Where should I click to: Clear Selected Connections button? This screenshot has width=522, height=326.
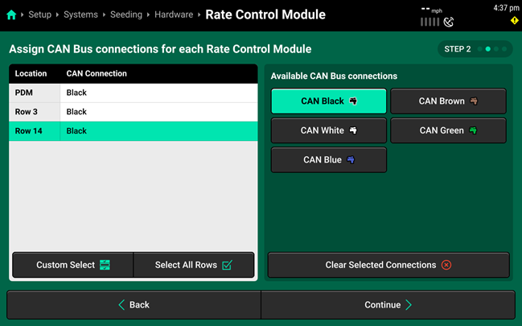click(388, 265)
